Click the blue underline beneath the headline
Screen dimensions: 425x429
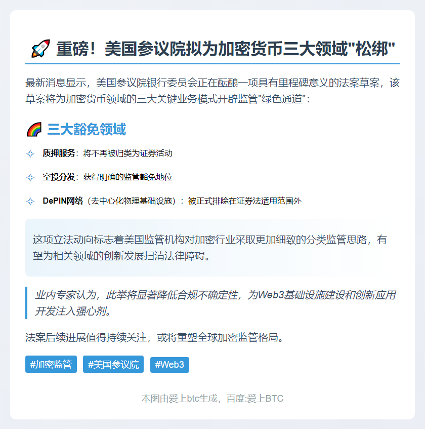point(212,64)
